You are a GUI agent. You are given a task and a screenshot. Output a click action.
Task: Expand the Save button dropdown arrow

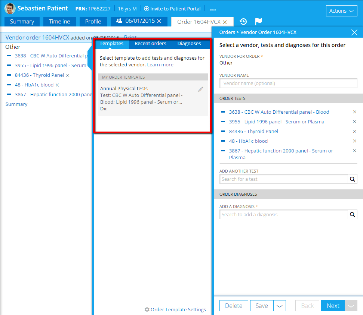click(280, 306)
